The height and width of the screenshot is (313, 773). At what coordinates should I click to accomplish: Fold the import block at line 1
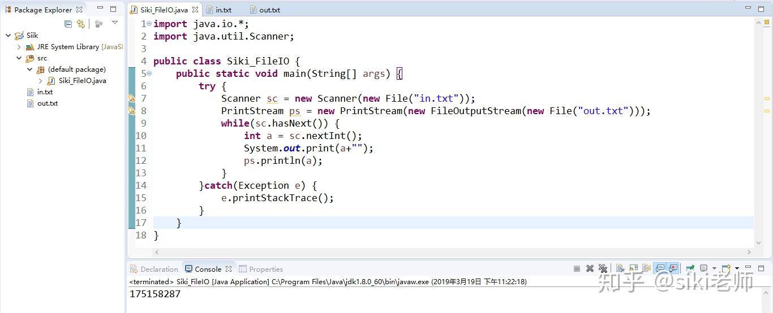click(149, 24)
